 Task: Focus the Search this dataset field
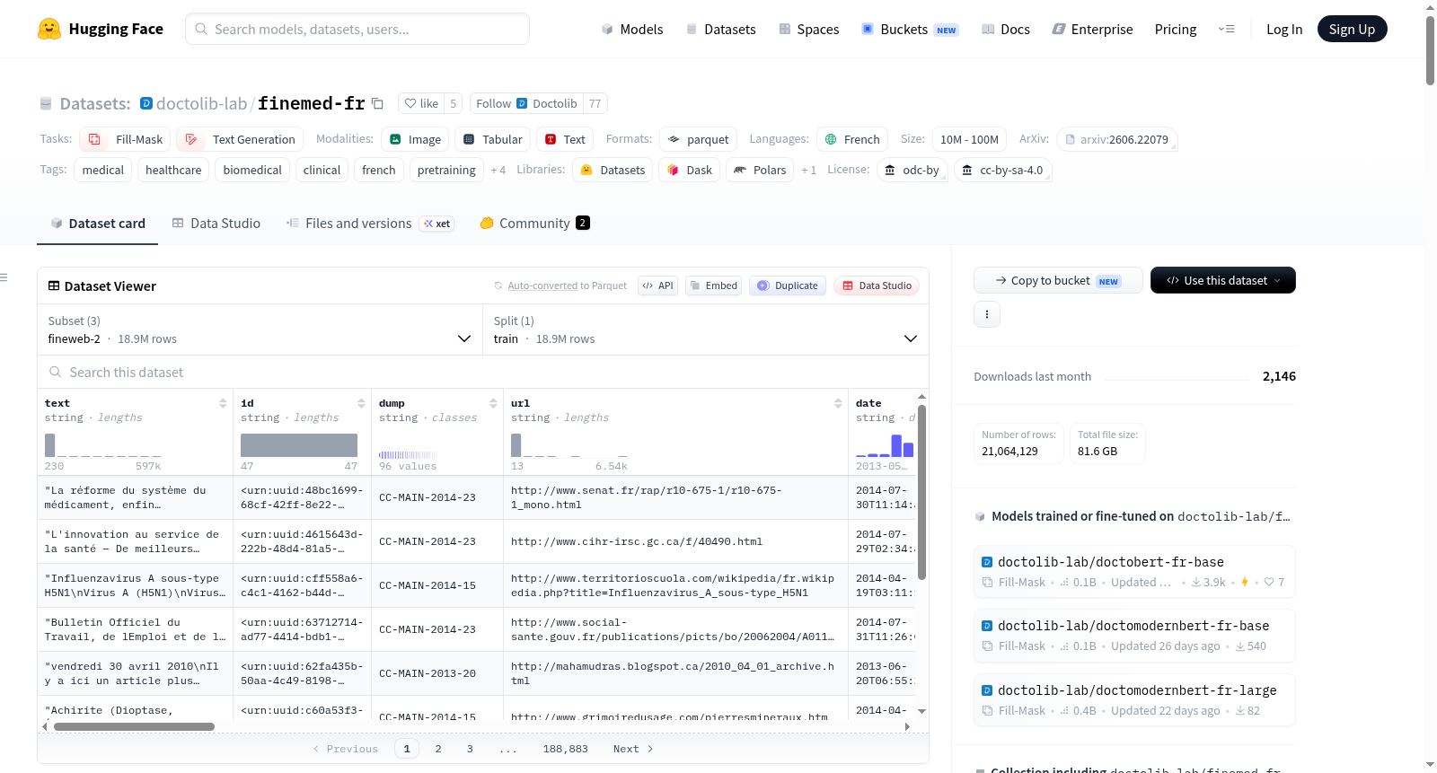(x=483, y=372)
